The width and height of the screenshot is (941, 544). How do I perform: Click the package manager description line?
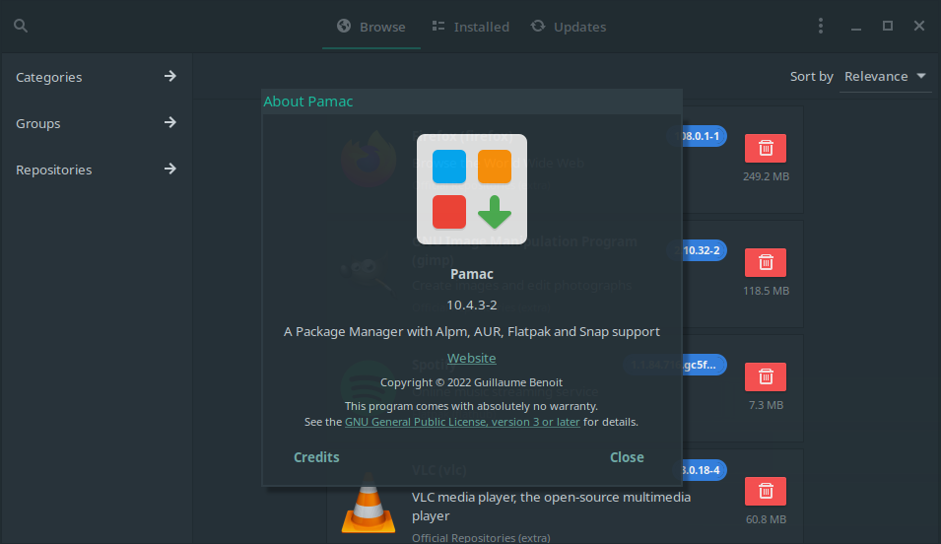[472, 331]
